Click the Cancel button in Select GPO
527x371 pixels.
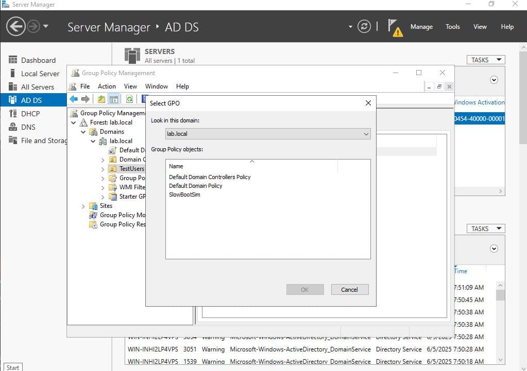point(349,290)
